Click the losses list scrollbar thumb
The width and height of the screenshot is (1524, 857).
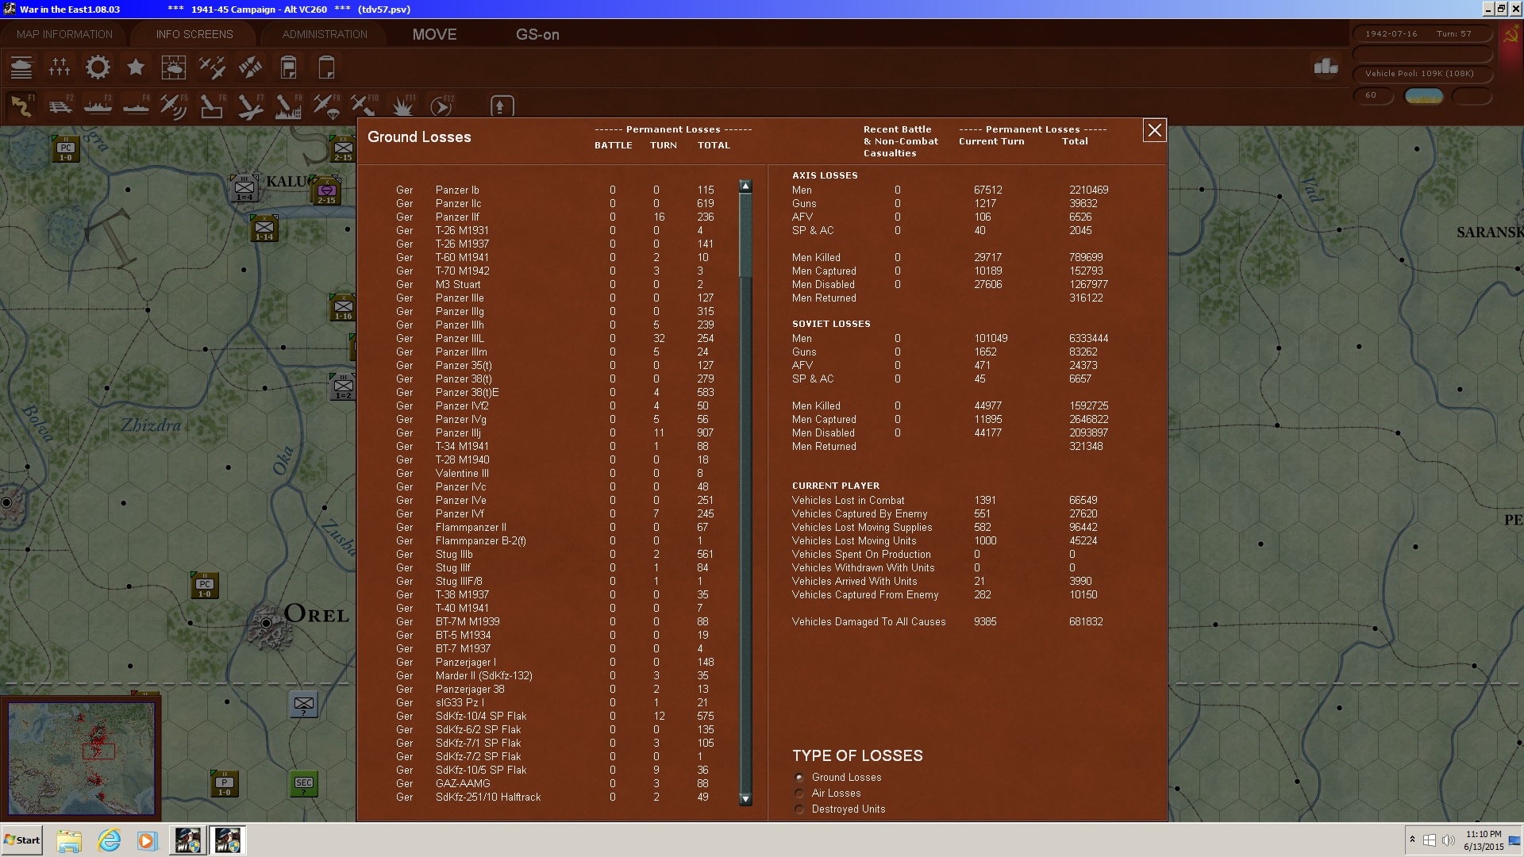point(745,234)
